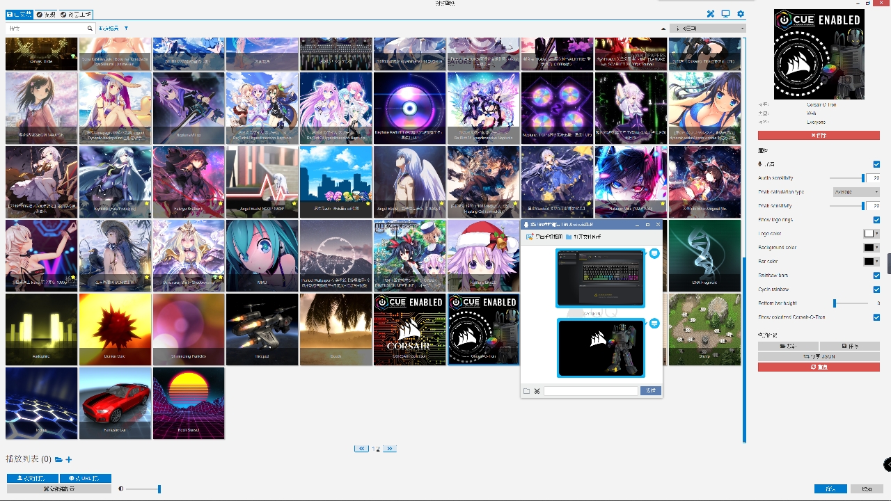The height and width of the screenshot is (501, 891).
Task: Toggle the Show logo rings checkbox
Action: (876, 220)
